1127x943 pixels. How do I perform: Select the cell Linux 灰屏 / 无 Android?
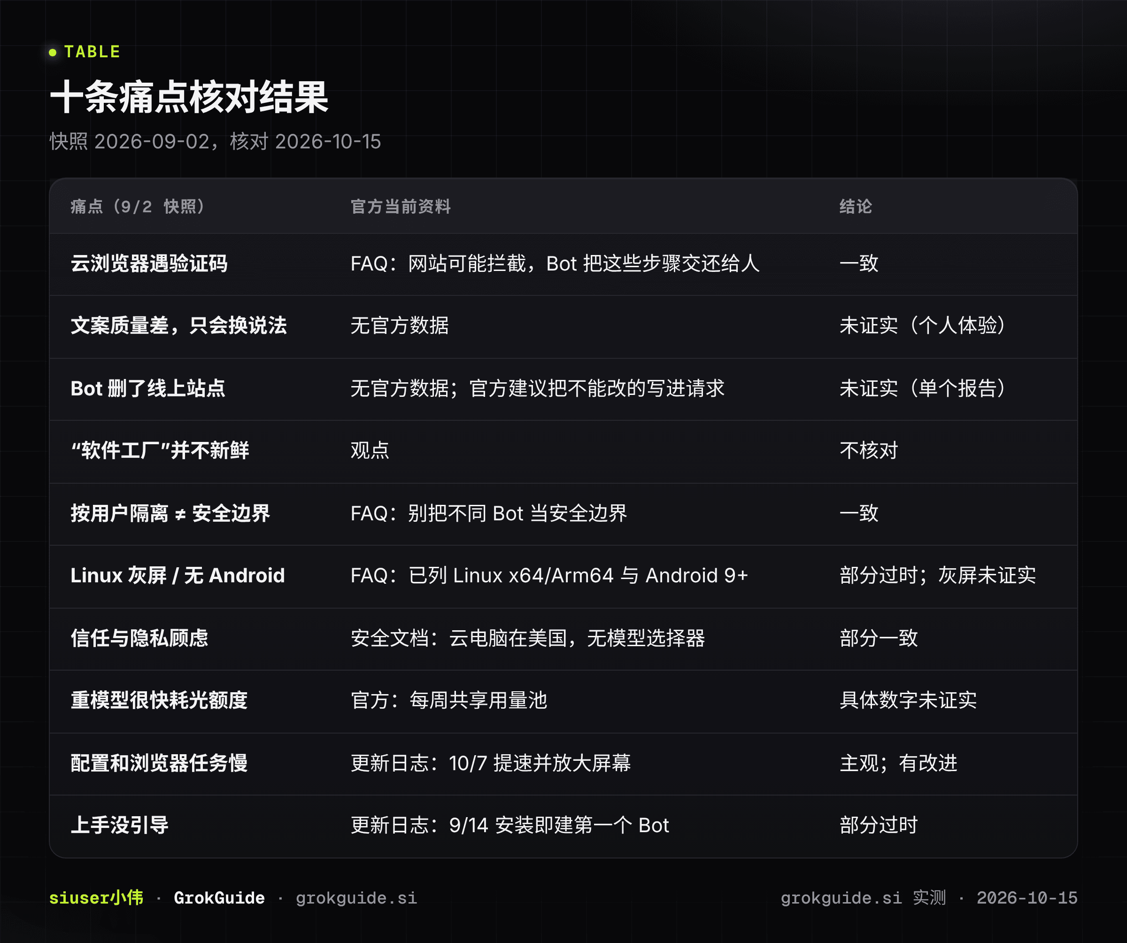[178, 575]
